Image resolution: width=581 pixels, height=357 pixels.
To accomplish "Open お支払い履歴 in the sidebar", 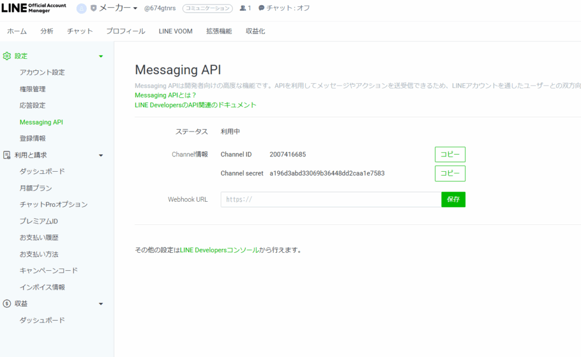I will pyautogui.click(x=39, y=237).
